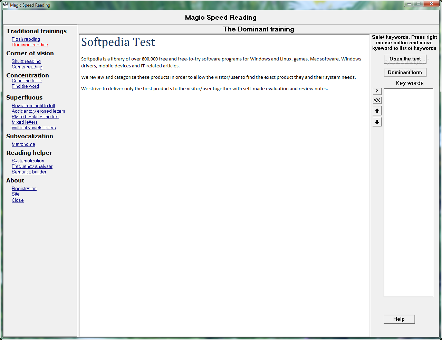
Task: Visit the Site link
Action: [16, 194]
